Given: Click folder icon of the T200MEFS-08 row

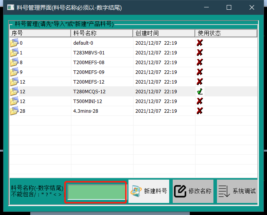Looking at the screenshot, I should point(14,63).
